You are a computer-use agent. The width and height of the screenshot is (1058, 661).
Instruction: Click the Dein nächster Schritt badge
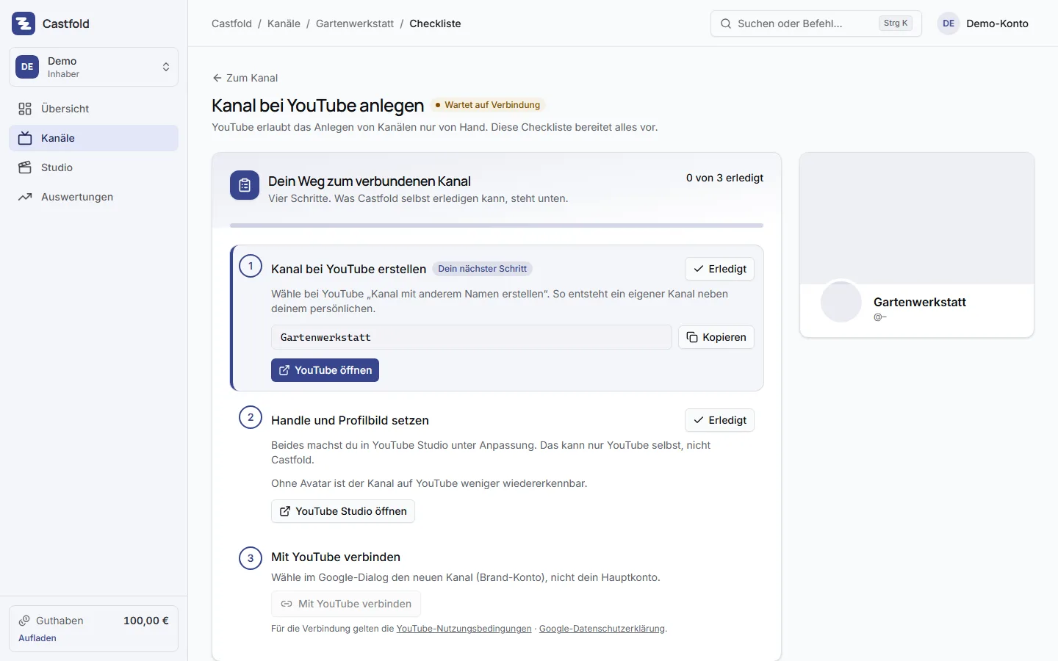(x=482, y=269)
